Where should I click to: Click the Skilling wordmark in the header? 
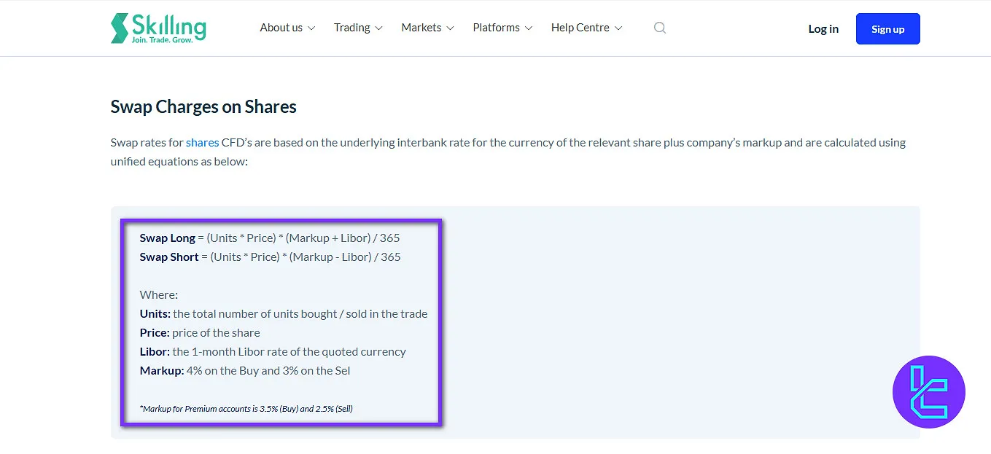[168, 26]
